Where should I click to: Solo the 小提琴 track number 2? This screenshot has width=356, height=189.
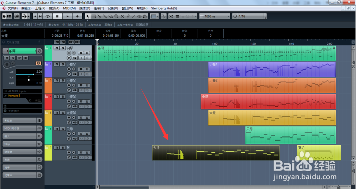tap(62, 64)
